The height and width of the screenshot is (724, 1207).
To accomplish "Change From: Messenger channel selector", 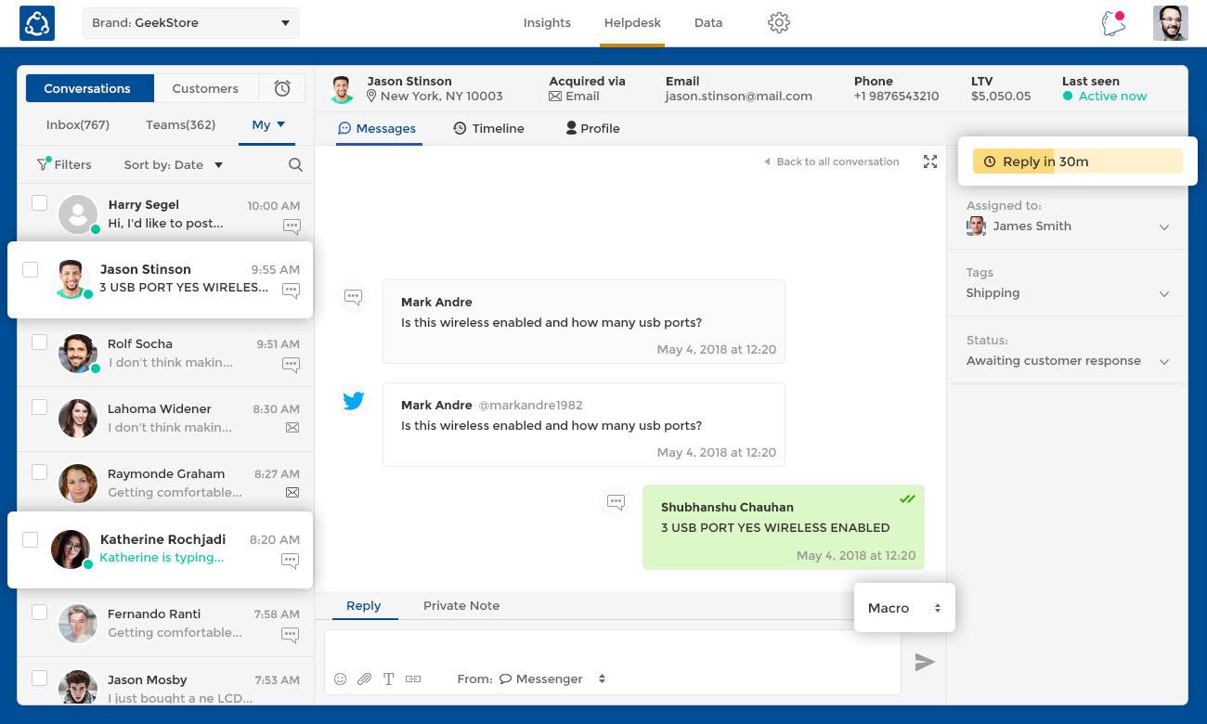I will pos(552,679).
